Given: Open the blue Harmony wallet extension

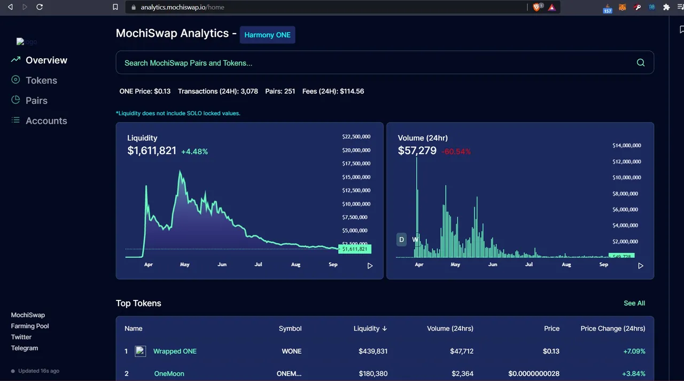Looking at the screenshot, I should pyautogui.click(x=652, y=7).
